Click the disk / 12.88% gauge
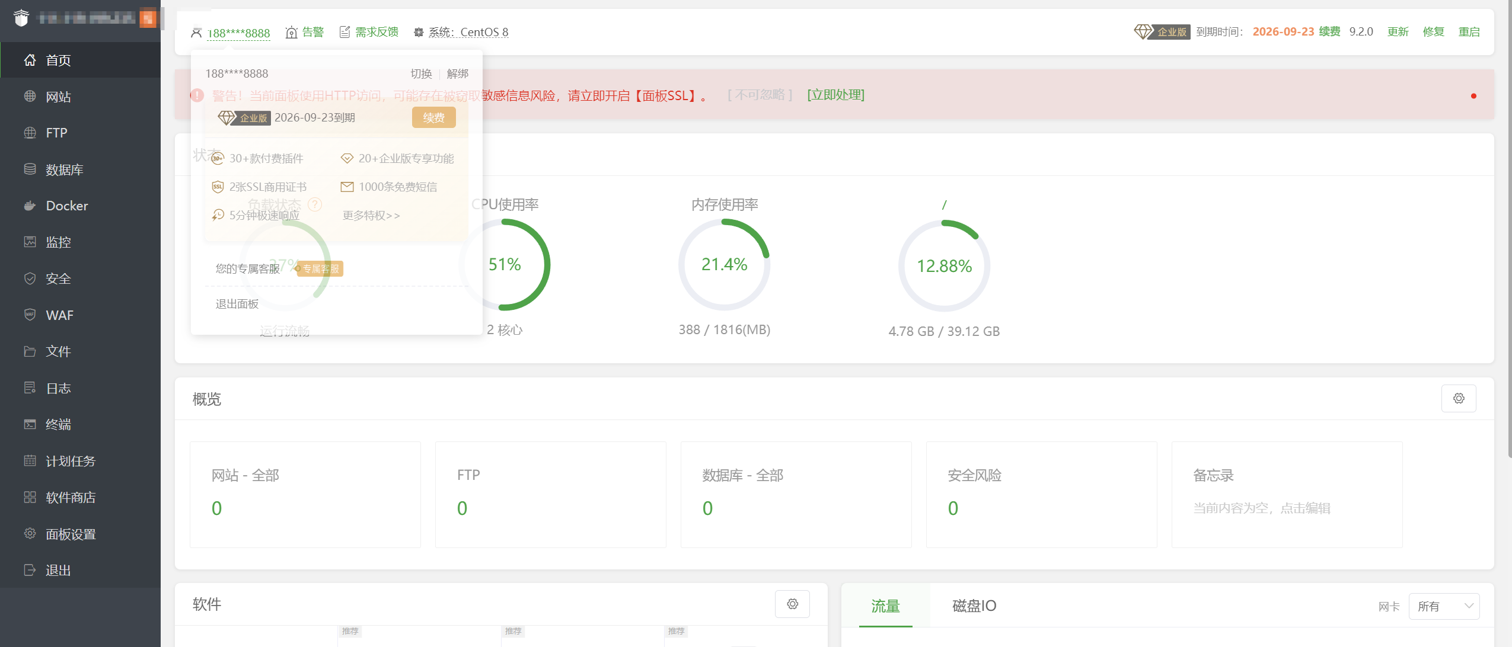 tap(944, 266)
